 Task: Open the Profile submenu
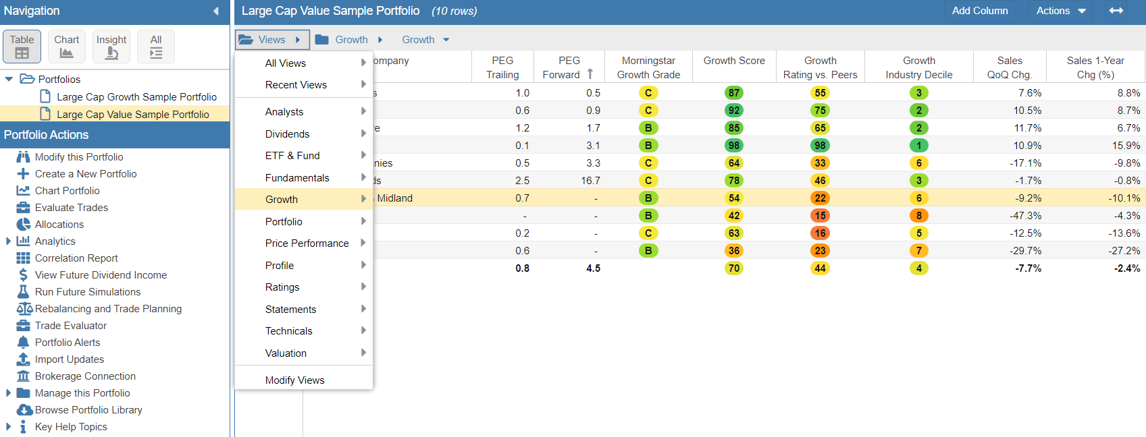tap(304, 266)
